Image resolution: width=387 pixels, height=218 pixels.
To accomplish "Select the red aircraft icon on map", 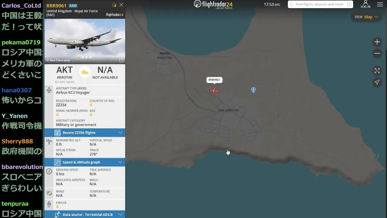I will pyautogui.click(x=214, y=91).
